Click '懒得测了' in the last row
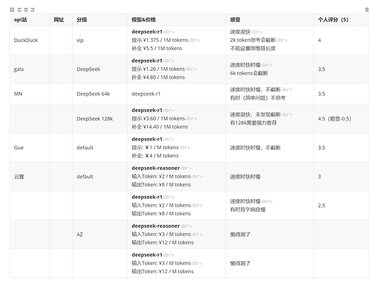This screenshot has height=287, width=387. [x=240, y=263]
